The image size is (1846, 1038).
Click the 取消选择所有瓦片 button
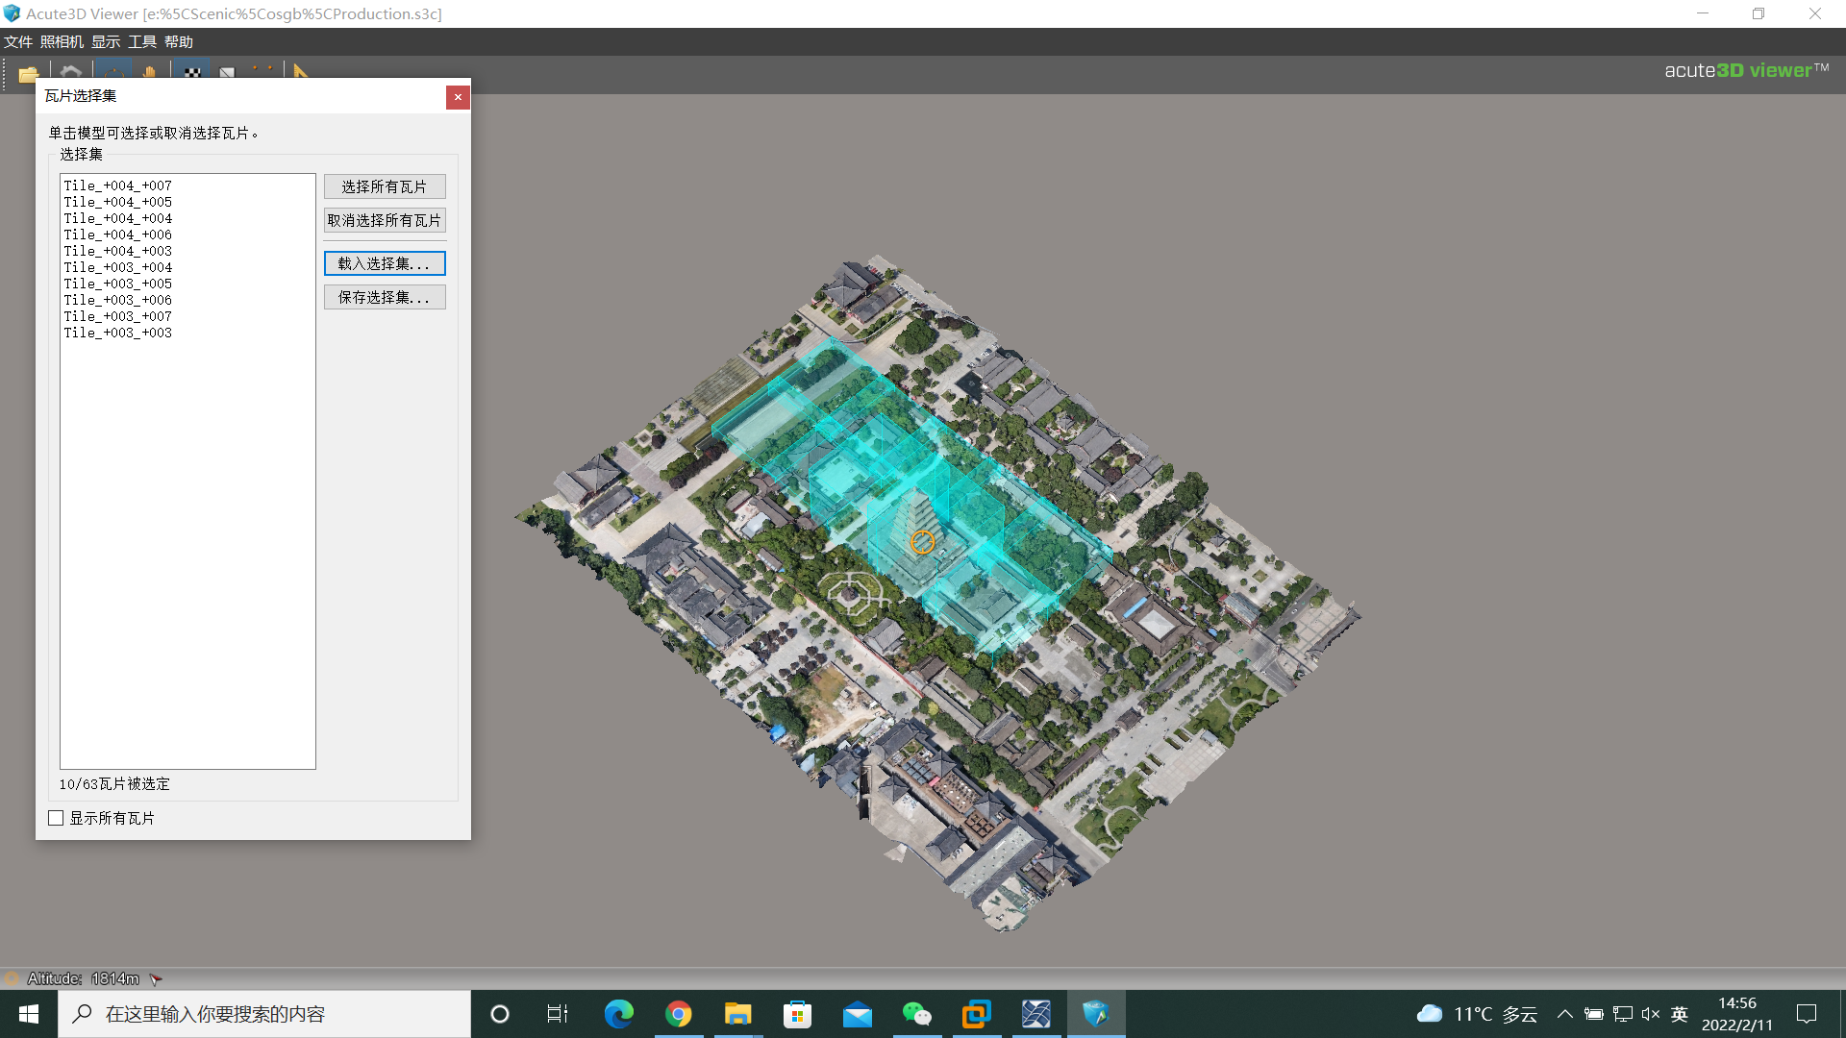point(384,220)
